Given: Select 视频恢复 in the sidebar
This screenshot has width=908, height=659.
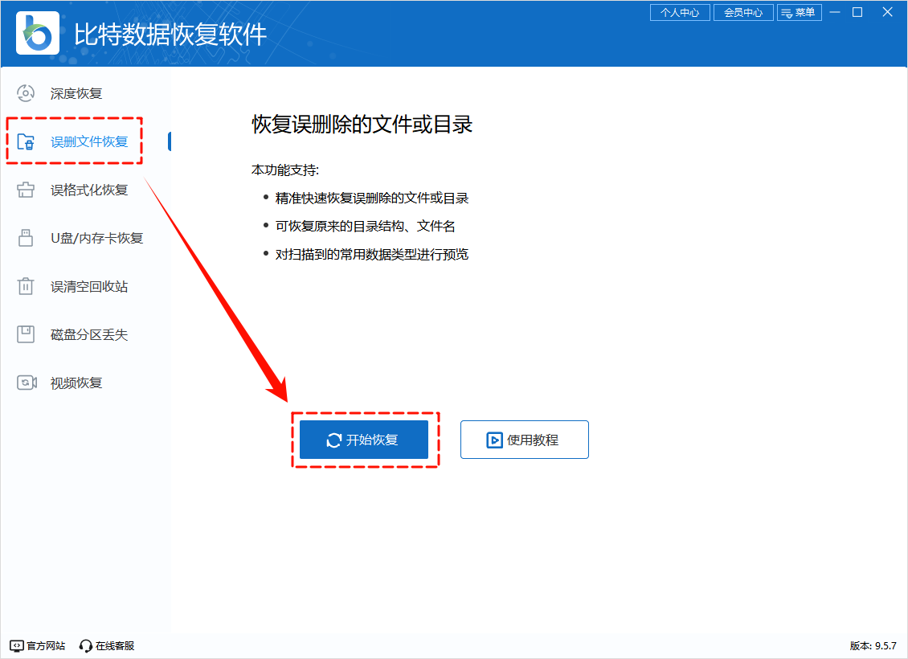Looking at the screenshot, I should [86, 383].
